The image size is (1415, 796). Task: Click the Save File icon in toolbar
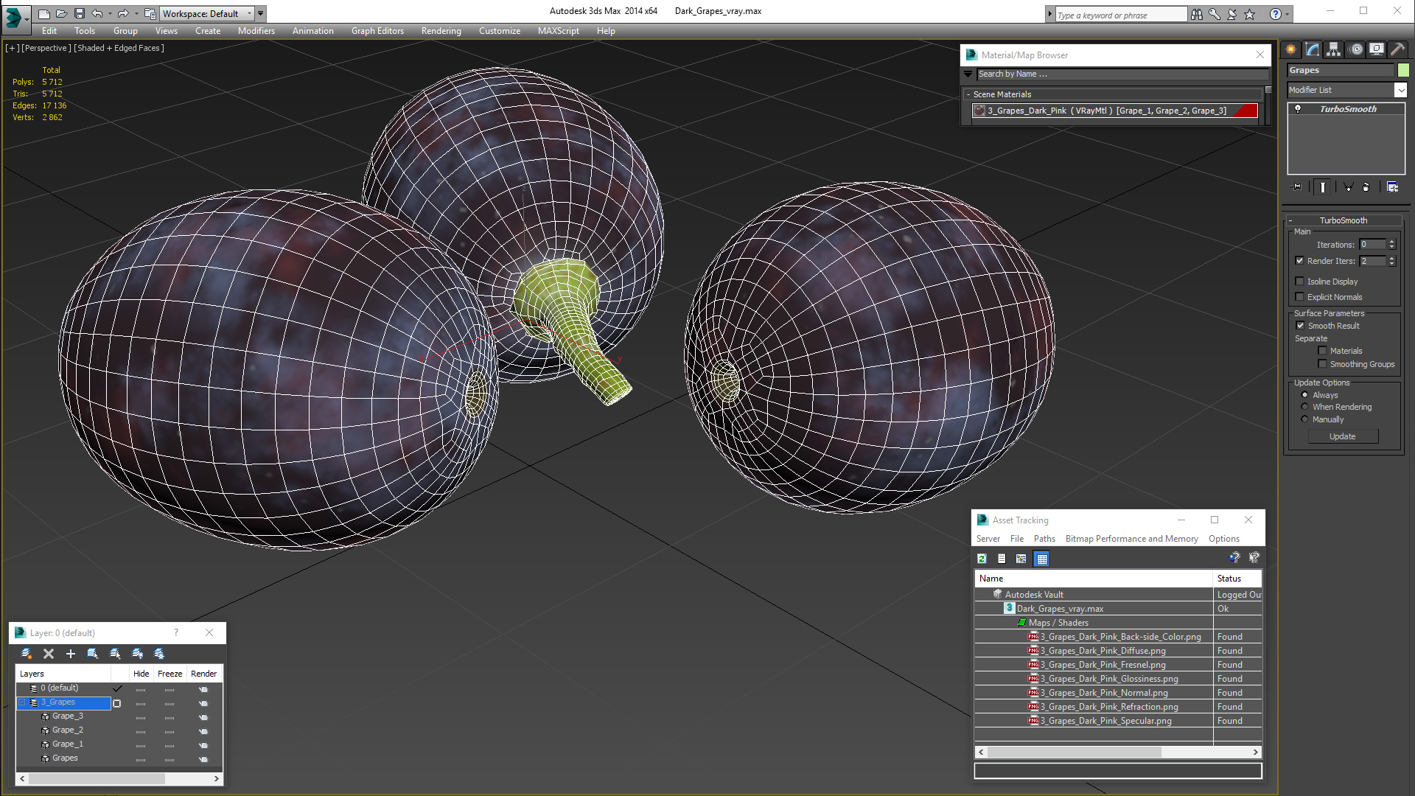click(80, 13)
